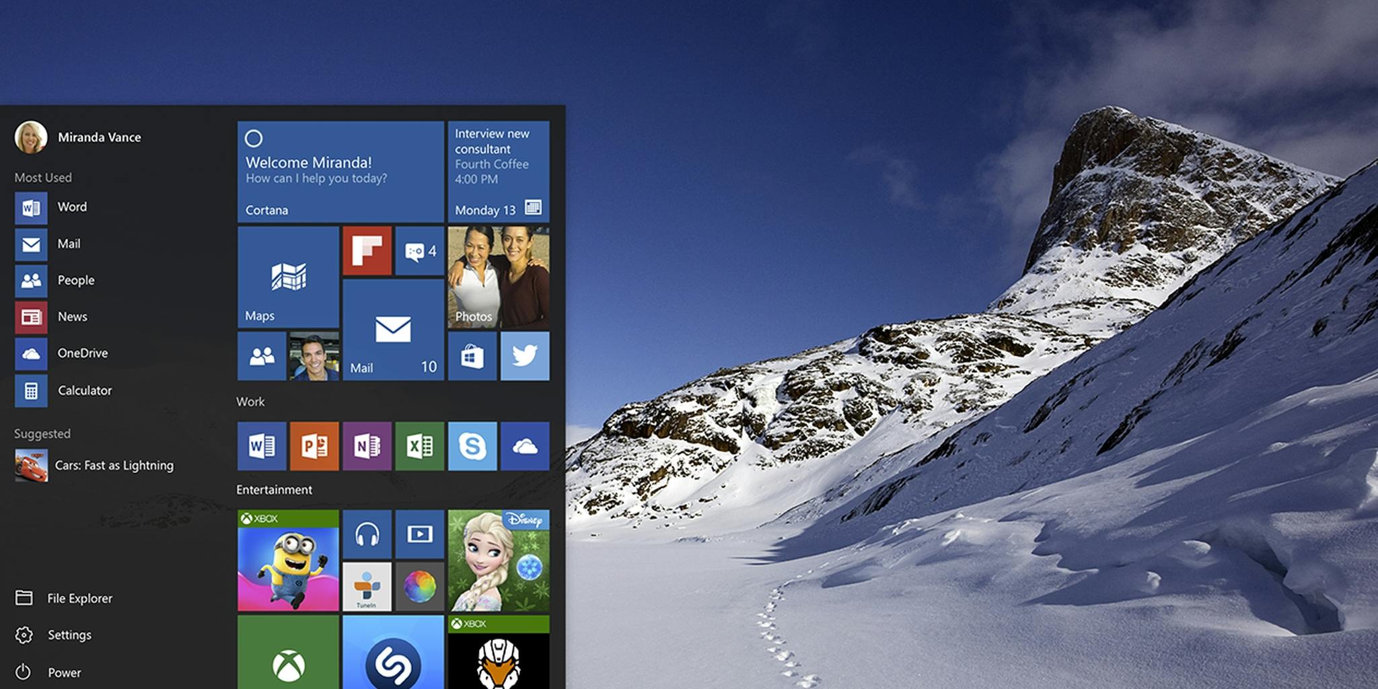Open the OneDrive tile in the Work group
Screen dimensions: 1378x689
click(x=525, y=446)
